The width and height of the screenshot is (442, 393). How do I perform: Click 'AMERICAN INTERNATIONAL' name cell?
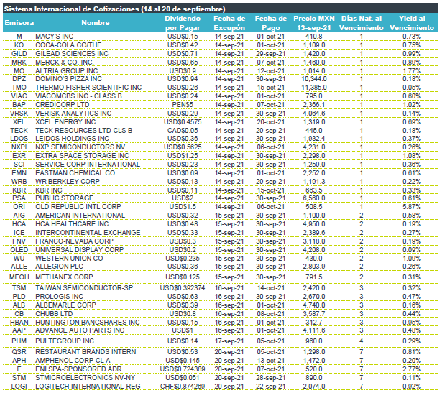click(x=80, y=216)
